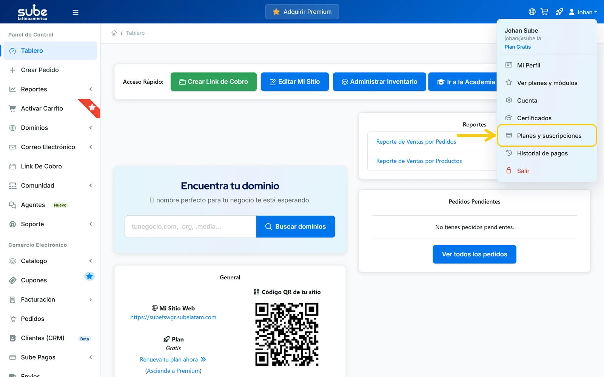Click Buscar dominios button
This screenshot has height=377, width=604.
(296, 227)
